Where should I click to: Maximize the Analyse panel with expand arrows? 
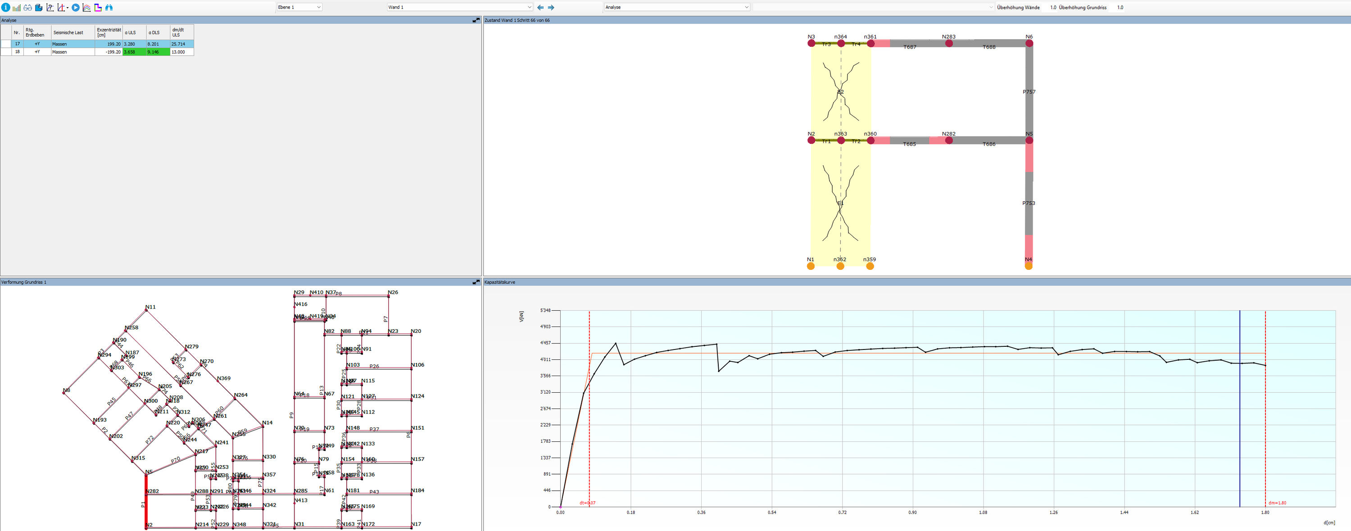click(476, 20)
